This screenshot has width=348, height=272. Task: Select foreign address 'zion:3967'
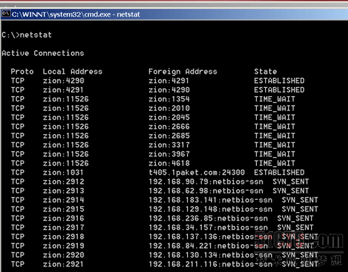[169, 154]
